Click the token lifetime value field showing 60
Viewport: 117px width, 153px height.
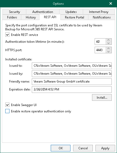(x=100, y=42)
